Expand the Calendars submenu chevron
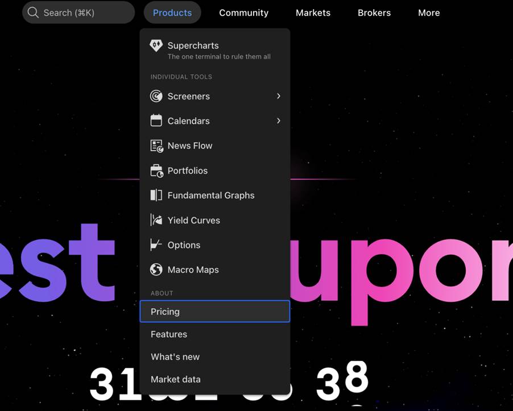This screenshot has height=411, width=513. (x=279, y=121)
